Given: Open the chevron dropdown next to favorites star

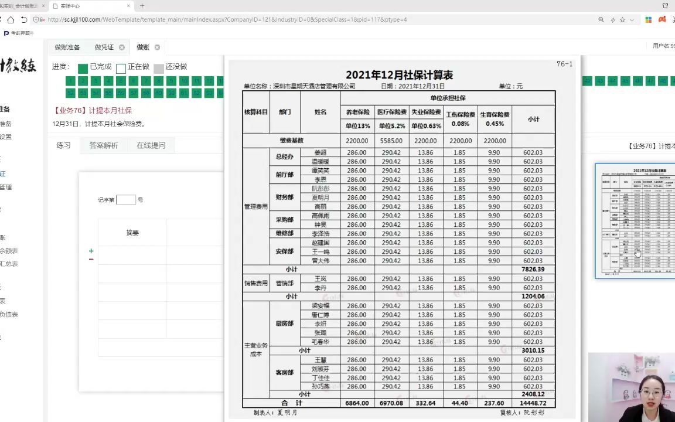Looking at the screenshot, I should pos(631,19).
